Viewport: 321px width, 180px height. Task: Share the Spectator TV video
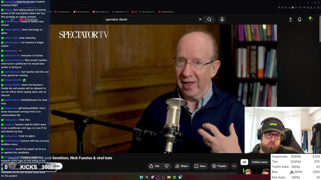(182, 166)
